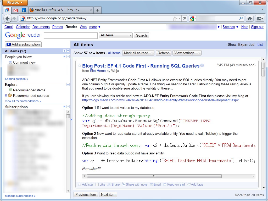Open the blog post title link

pyautogui.click(x=141, y=66)
